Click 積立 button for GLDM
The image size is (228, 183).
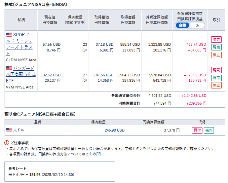pos(216,55)
